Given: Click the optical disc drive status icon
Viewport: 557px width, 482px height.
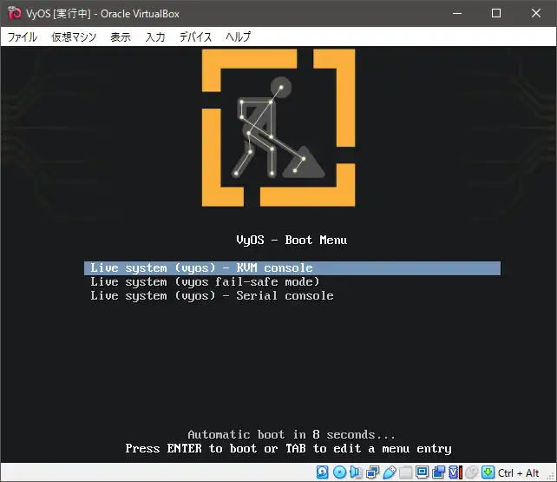Looking at the screenshot, I should pos(339,472).
